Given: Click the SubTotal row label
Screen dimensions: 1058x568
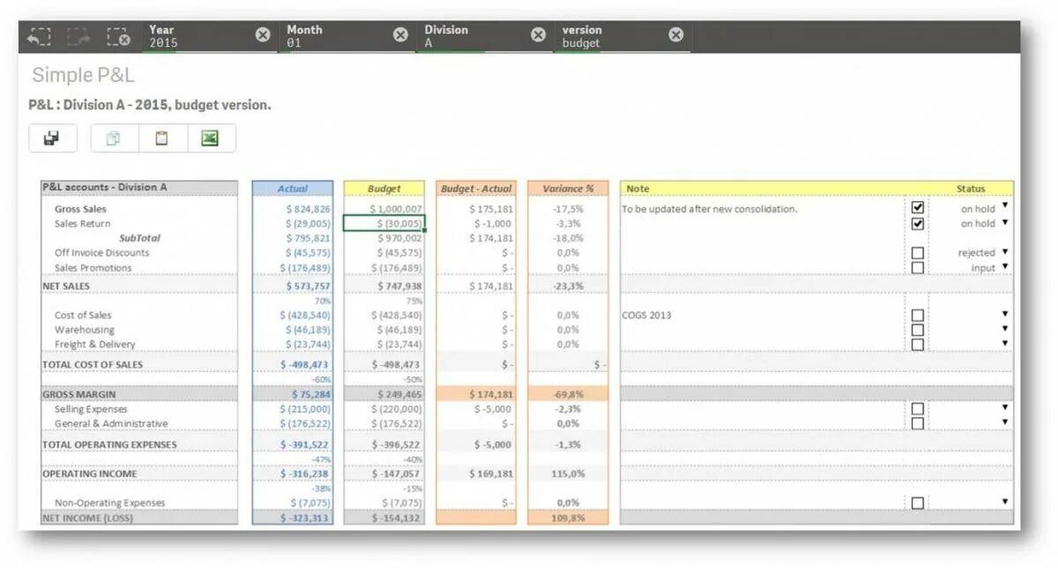Looking at the screenshot, I should (140, 238).
